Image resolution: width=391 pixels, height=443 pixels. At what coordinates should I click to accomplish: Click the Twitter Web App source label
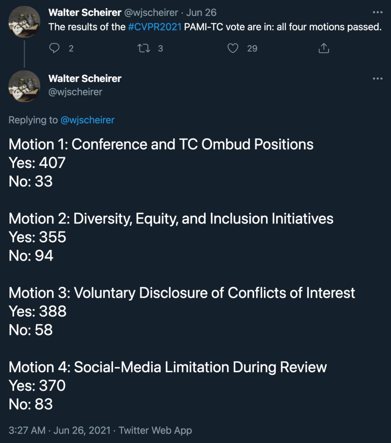(155, 430)
